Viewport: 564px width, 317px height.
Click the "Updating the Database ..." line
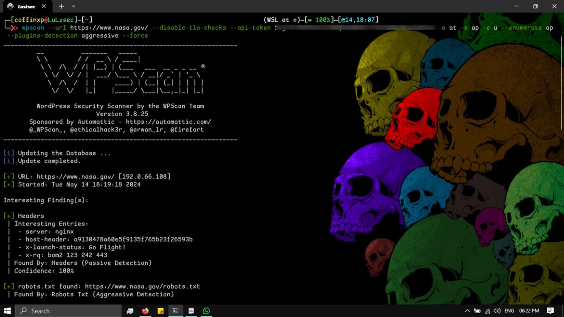(57, 153)
